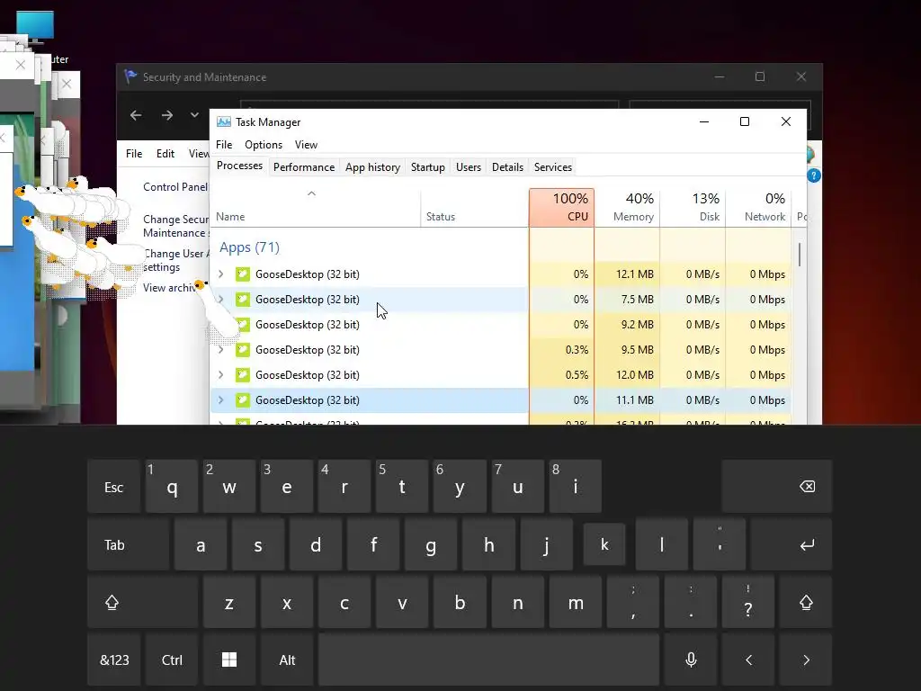Click the back arrow in Security and Maintenance
Screen dimensions: 921x691
(x=136, y=115)
